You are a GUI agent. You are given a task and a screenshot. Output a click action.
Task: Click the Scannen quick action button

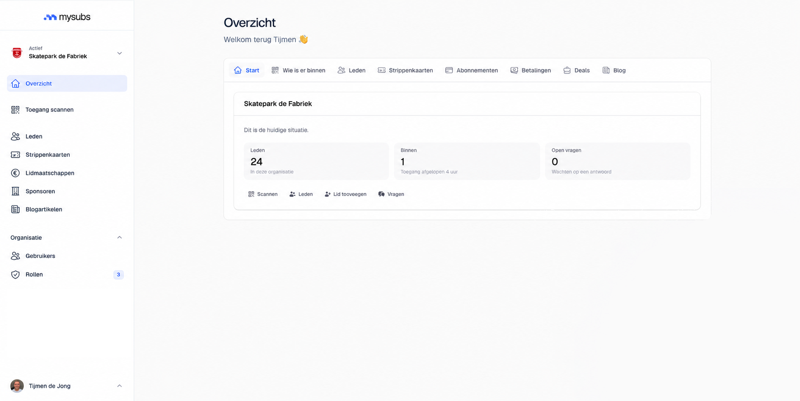click(263, 194)
